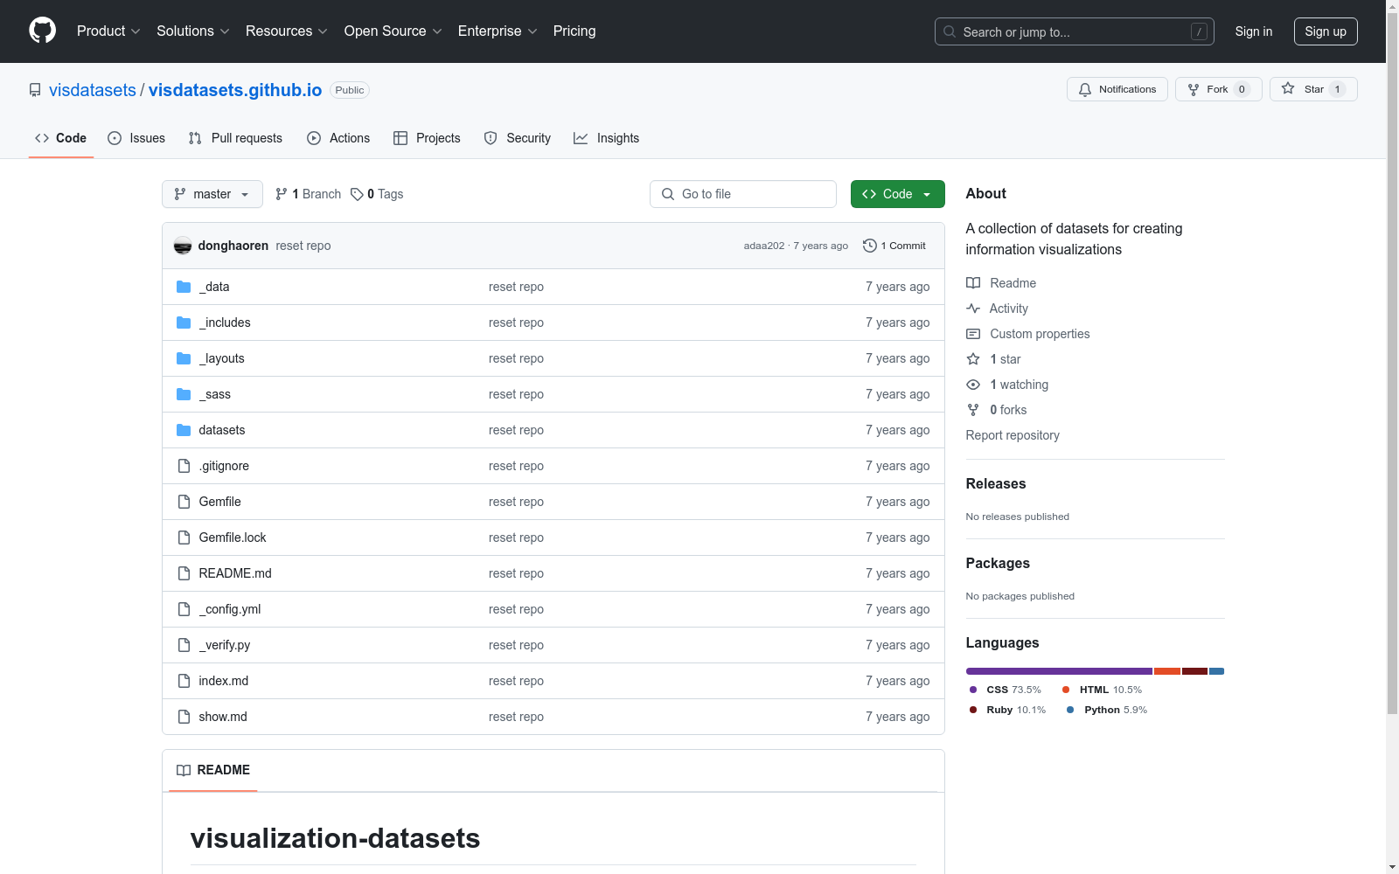
Task: Open the _config.yml file
Action: pos(230,609)
